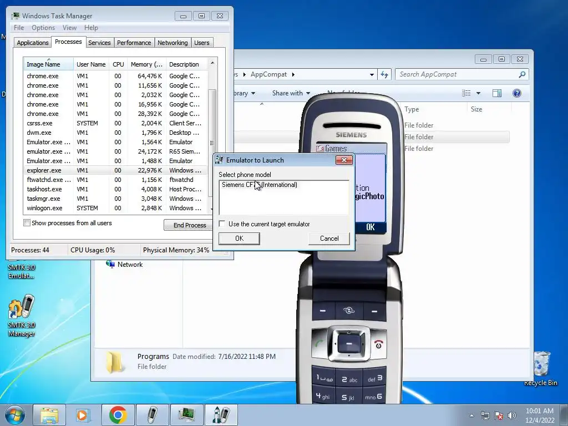
Task: Refresh the AppCompat folder address bar
Action: (384, 75)
